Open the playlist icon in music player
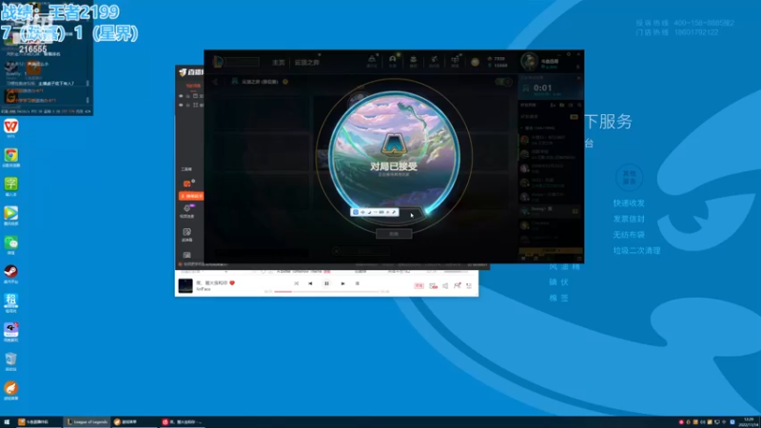Screen dimensions: 761x428 tap(469, 286)
